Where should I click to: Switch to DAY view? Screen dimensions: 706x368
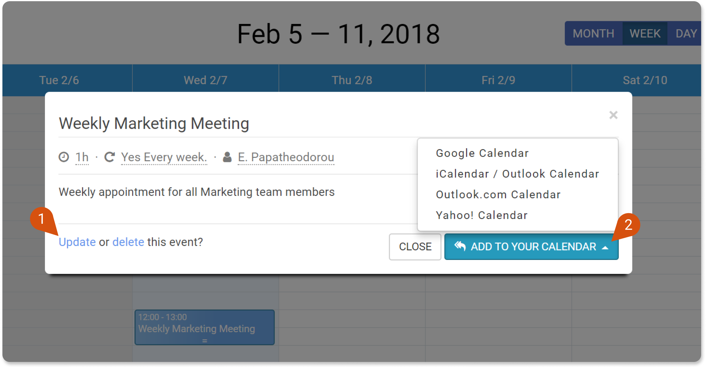[686, 33]
